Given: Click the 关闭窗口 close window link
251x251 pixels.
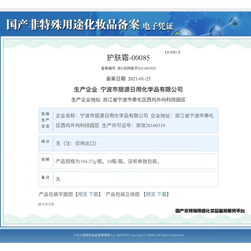Looking at the screenshot, I should coord(172,52).
